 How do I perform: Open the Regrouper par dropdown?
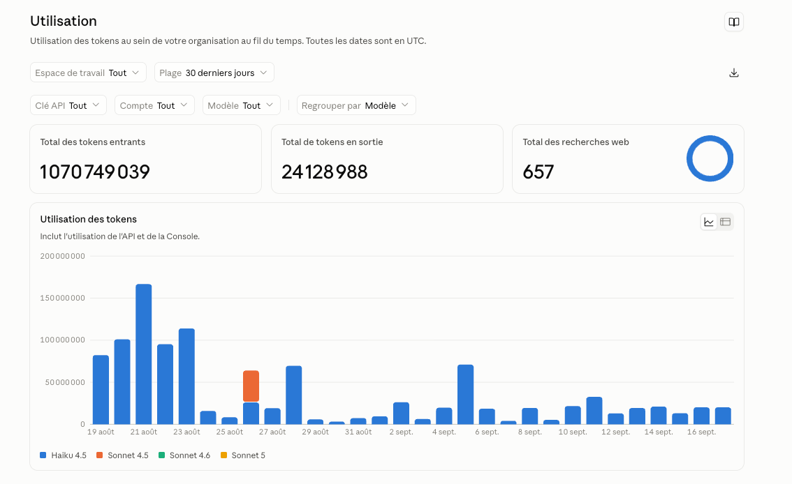(x=356, y=105)
